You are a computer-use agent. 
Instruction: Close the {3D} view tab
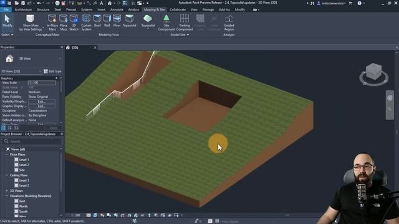pyautogui.click(x=95, y=47)
